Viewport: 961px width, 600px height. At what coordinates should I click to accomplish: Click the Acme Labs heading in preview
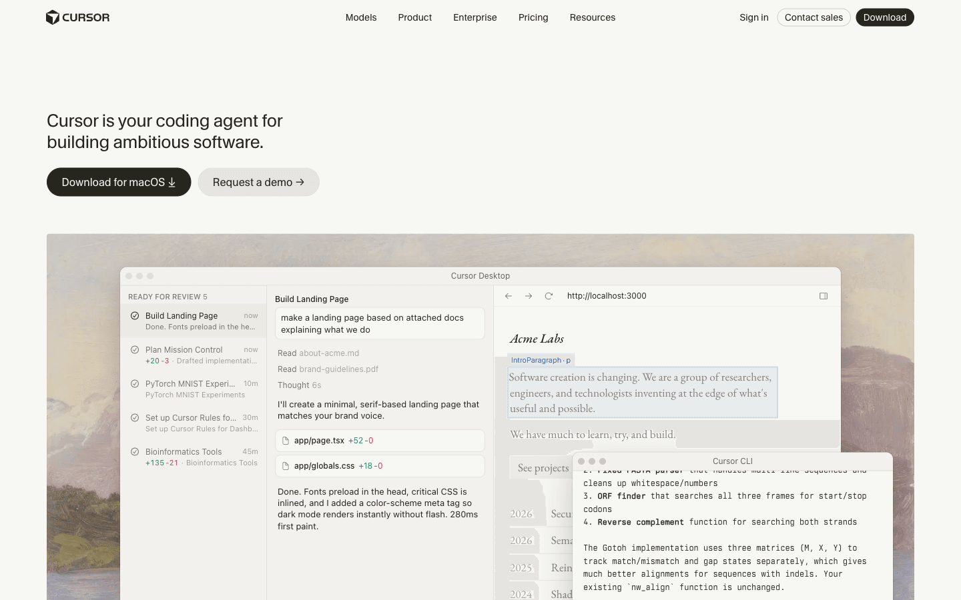point(537,339)
